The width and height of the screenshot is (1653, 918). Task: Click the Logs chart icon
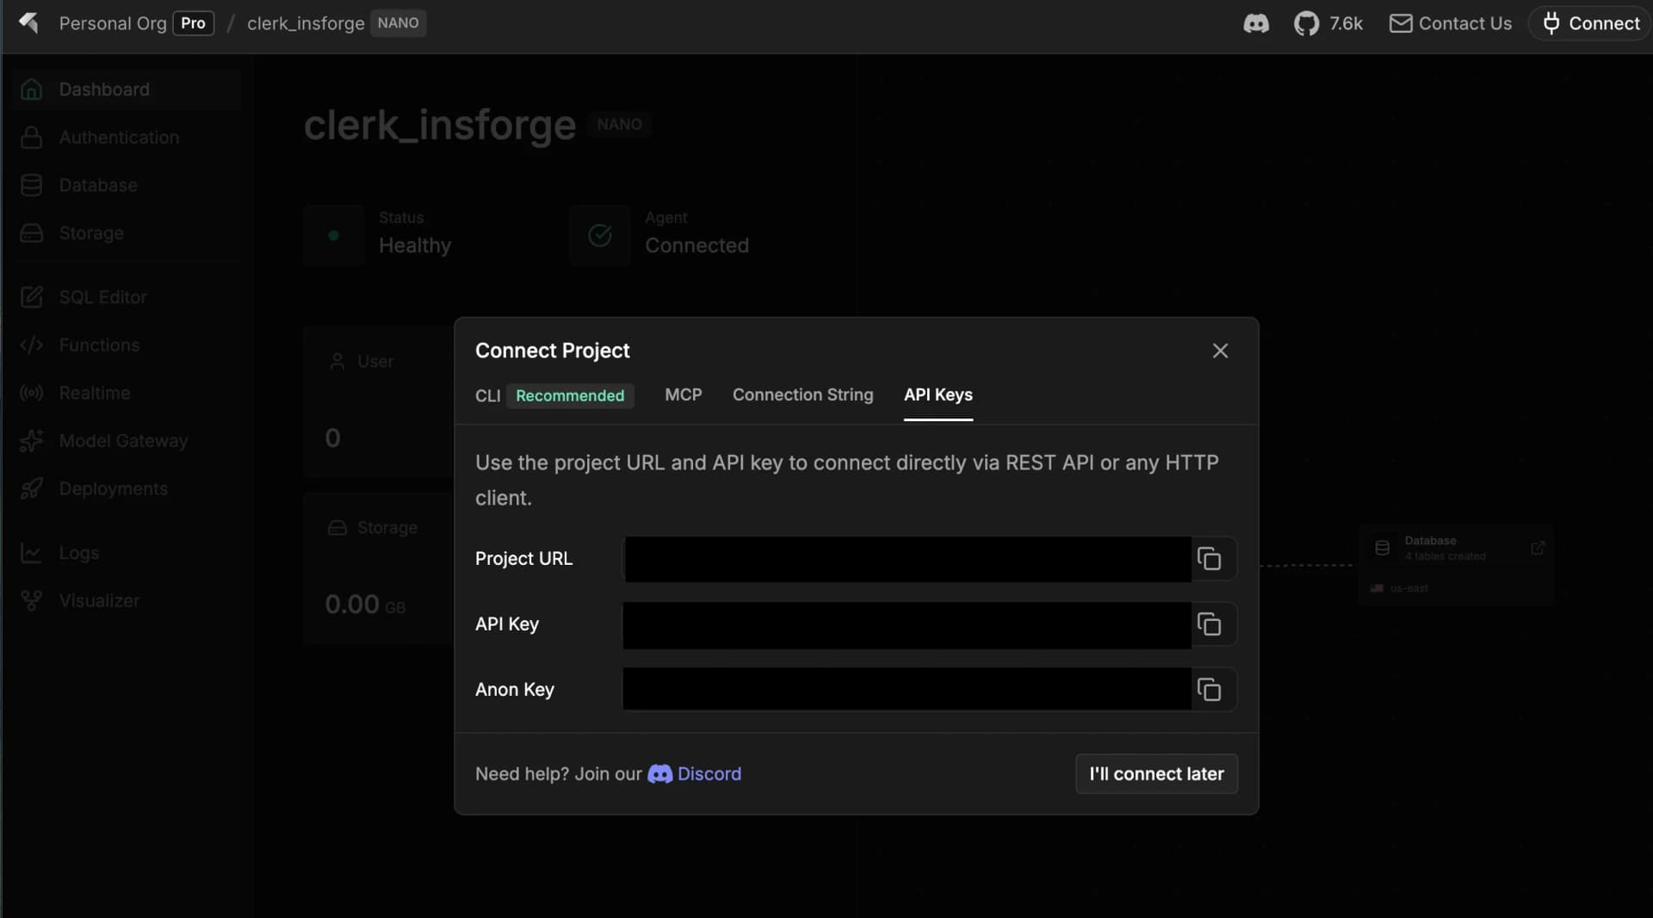pos(31,553)
